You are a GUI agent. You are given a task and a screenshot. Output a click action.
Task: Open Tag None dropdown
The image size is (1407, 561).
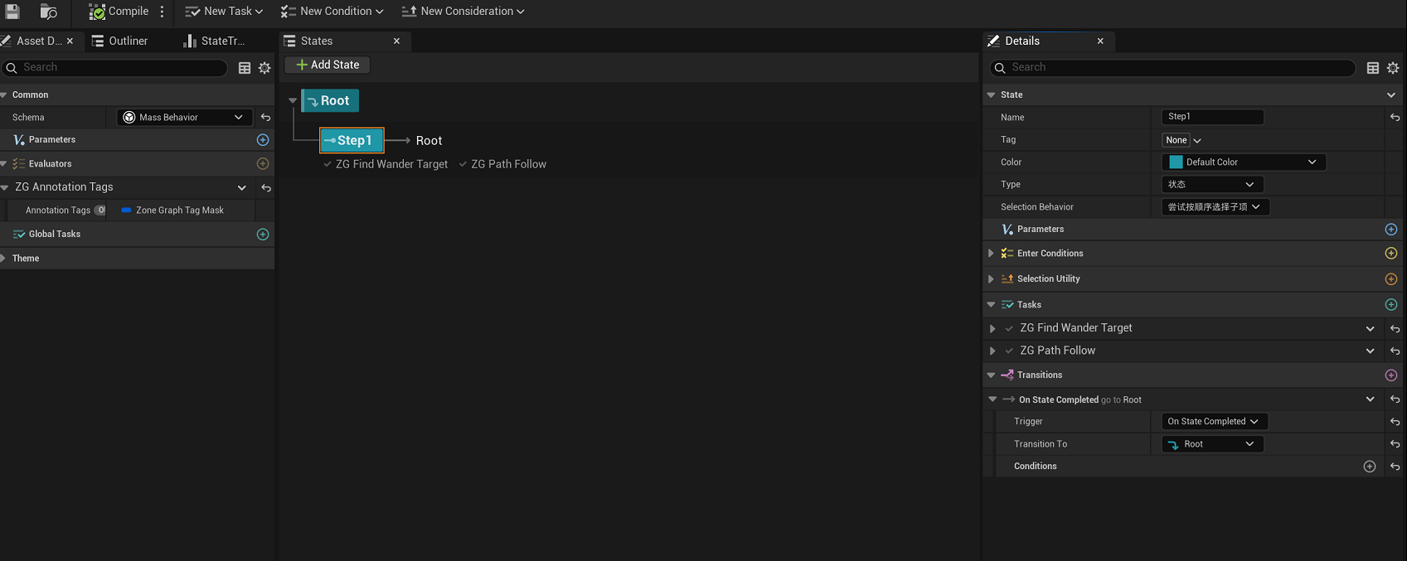(1181, 140)
